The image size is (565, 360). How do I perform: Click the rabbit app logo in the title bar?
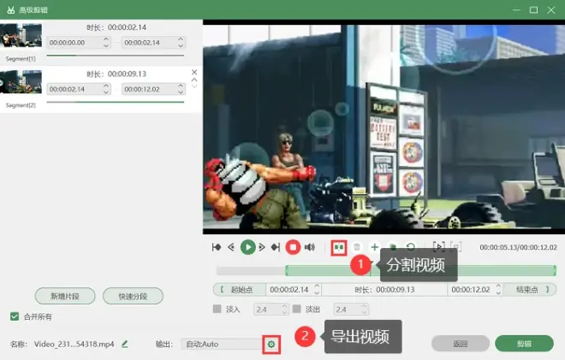point(11,9)
